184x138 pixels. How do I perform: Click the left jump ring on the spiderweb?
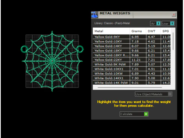pyautogui.click(x=24, y=49)
